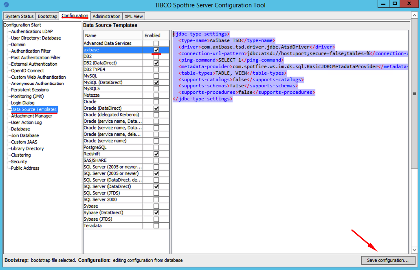Open the Login Dialog settings
The width and height of the screenshot is (420, 270).
(x=22, y=103)
